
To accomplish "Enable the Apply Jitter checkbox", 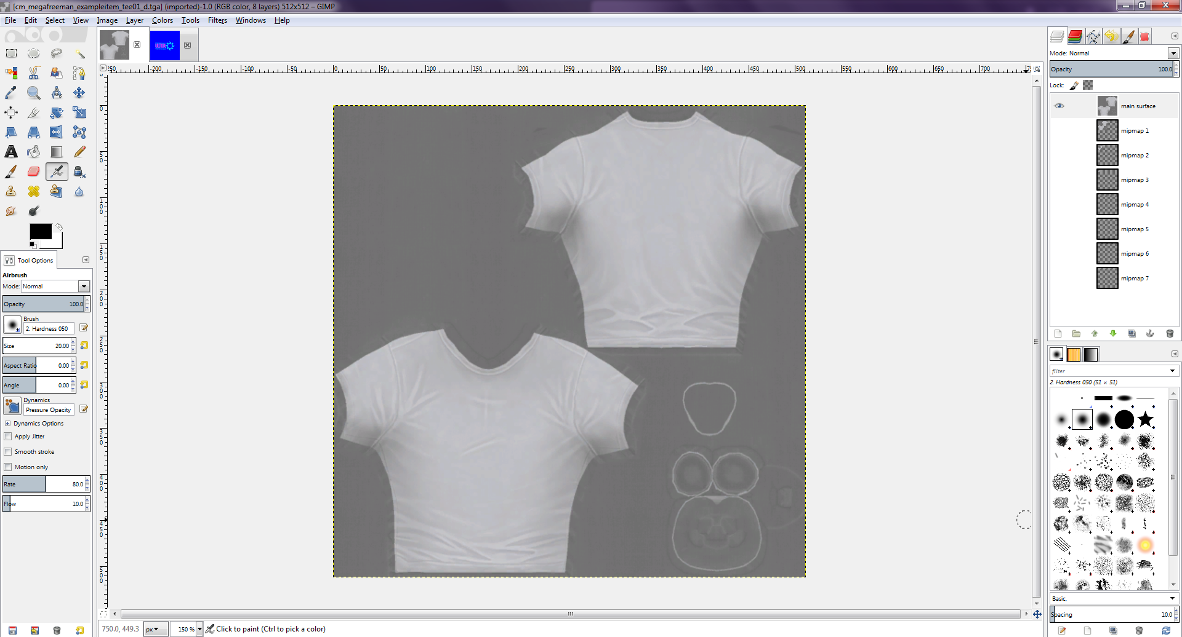I will point(8,437).
